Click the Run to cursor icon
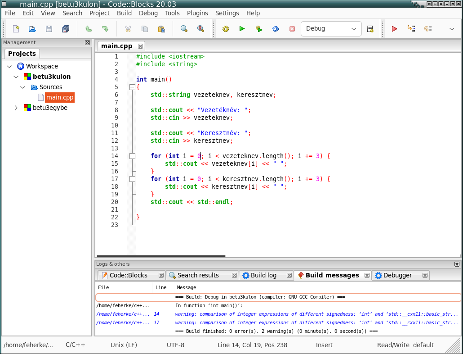 [411, 29]
